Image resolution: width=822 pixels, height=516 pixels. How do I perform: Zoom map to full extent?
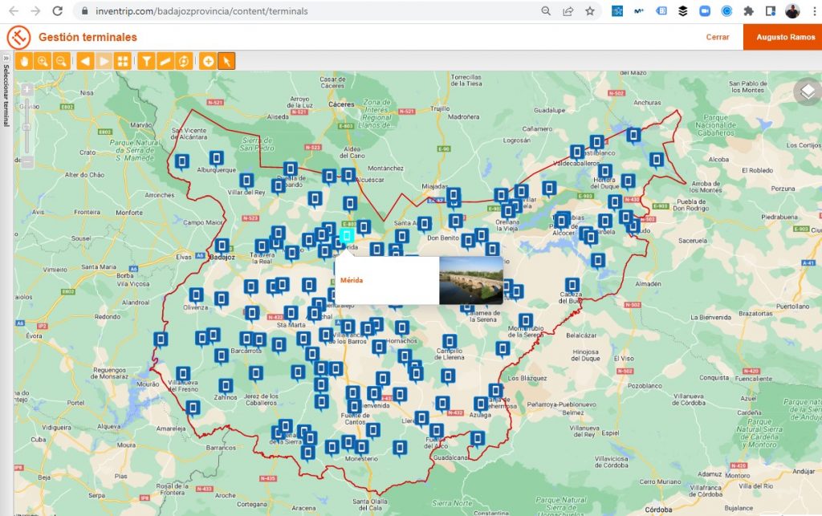tap(123, 61)
